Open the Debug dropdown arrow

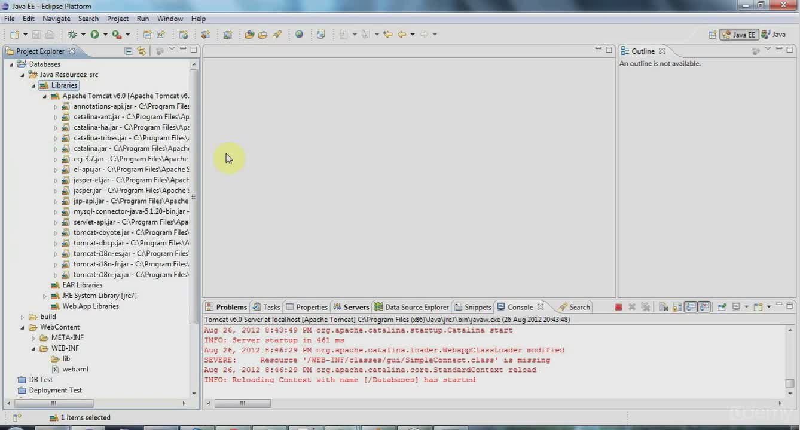(x=83, y=35)
